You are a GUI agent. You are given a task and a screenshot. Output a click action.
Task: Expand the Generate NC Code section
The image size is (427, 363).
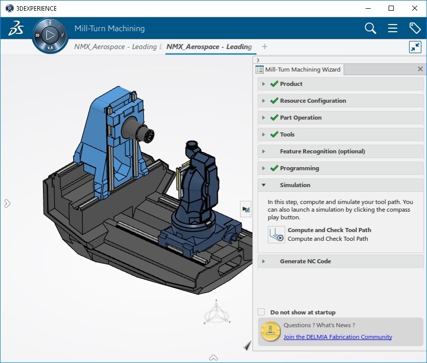pos(341,261)
